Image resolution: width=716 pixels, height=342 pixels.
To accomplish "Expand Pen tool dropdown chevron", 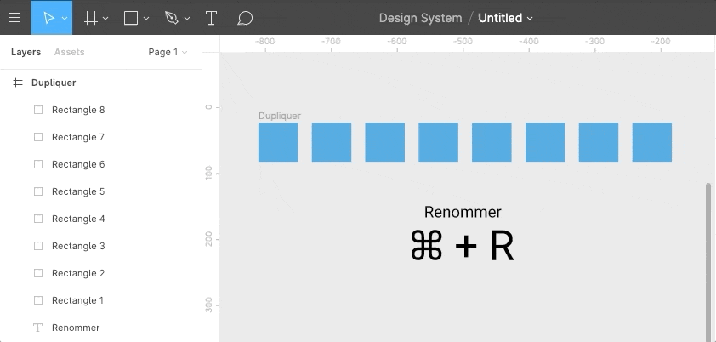I will click(187, 18).
